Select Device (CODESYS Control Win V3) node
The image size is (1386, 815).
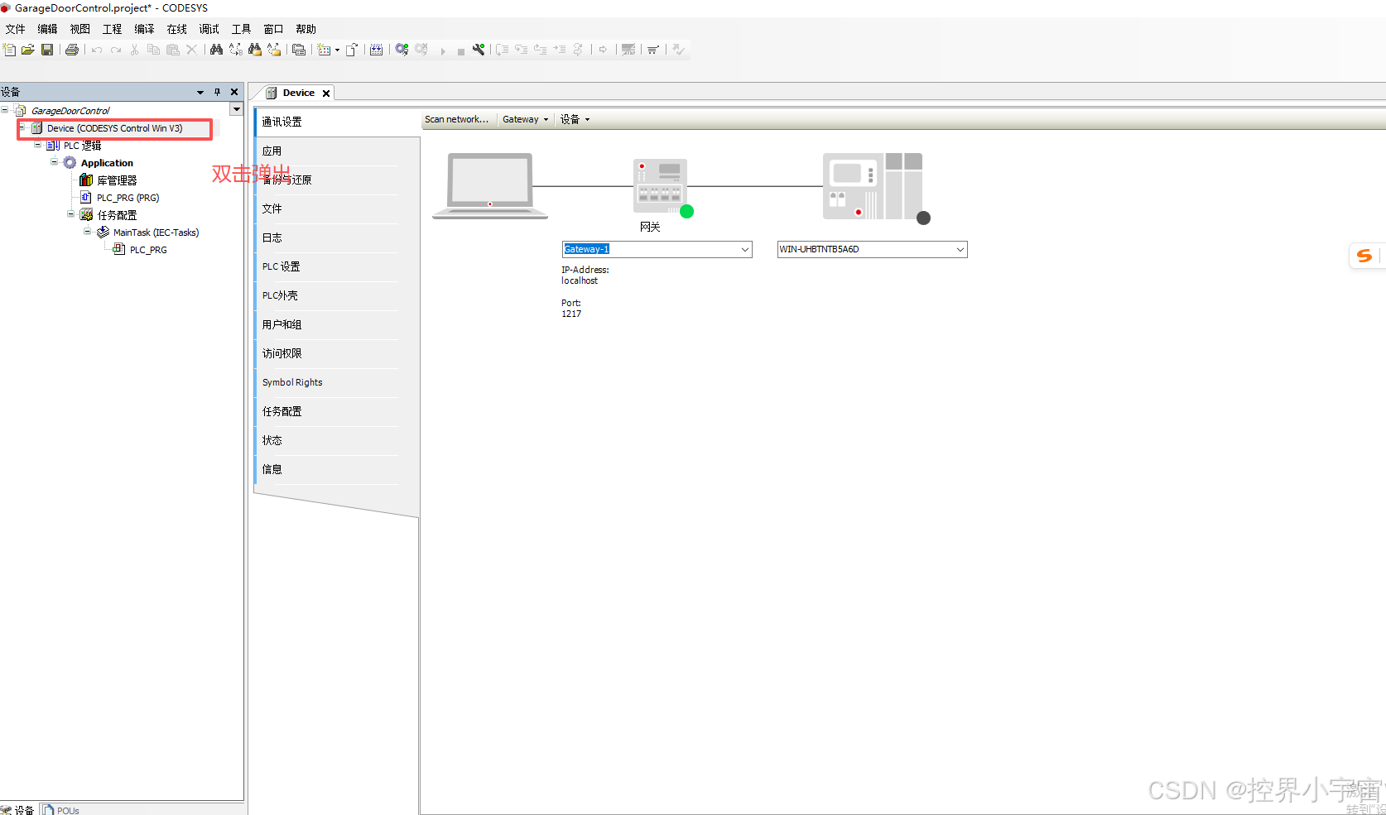[x=114, y=128]
